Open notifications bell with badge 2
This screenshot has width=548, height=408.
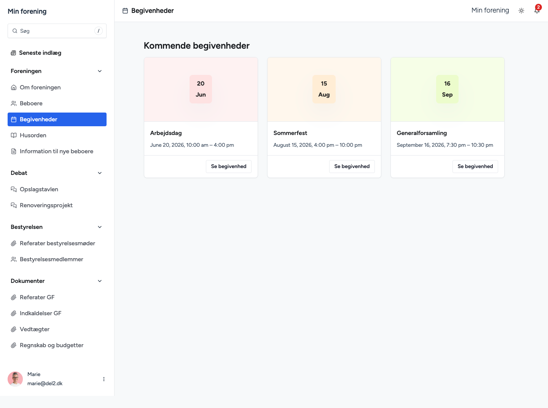537,10
